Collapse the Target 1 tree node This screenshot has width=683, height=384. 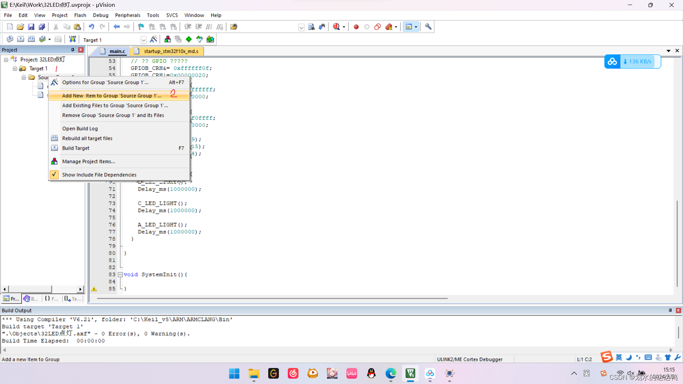(15, 69)
